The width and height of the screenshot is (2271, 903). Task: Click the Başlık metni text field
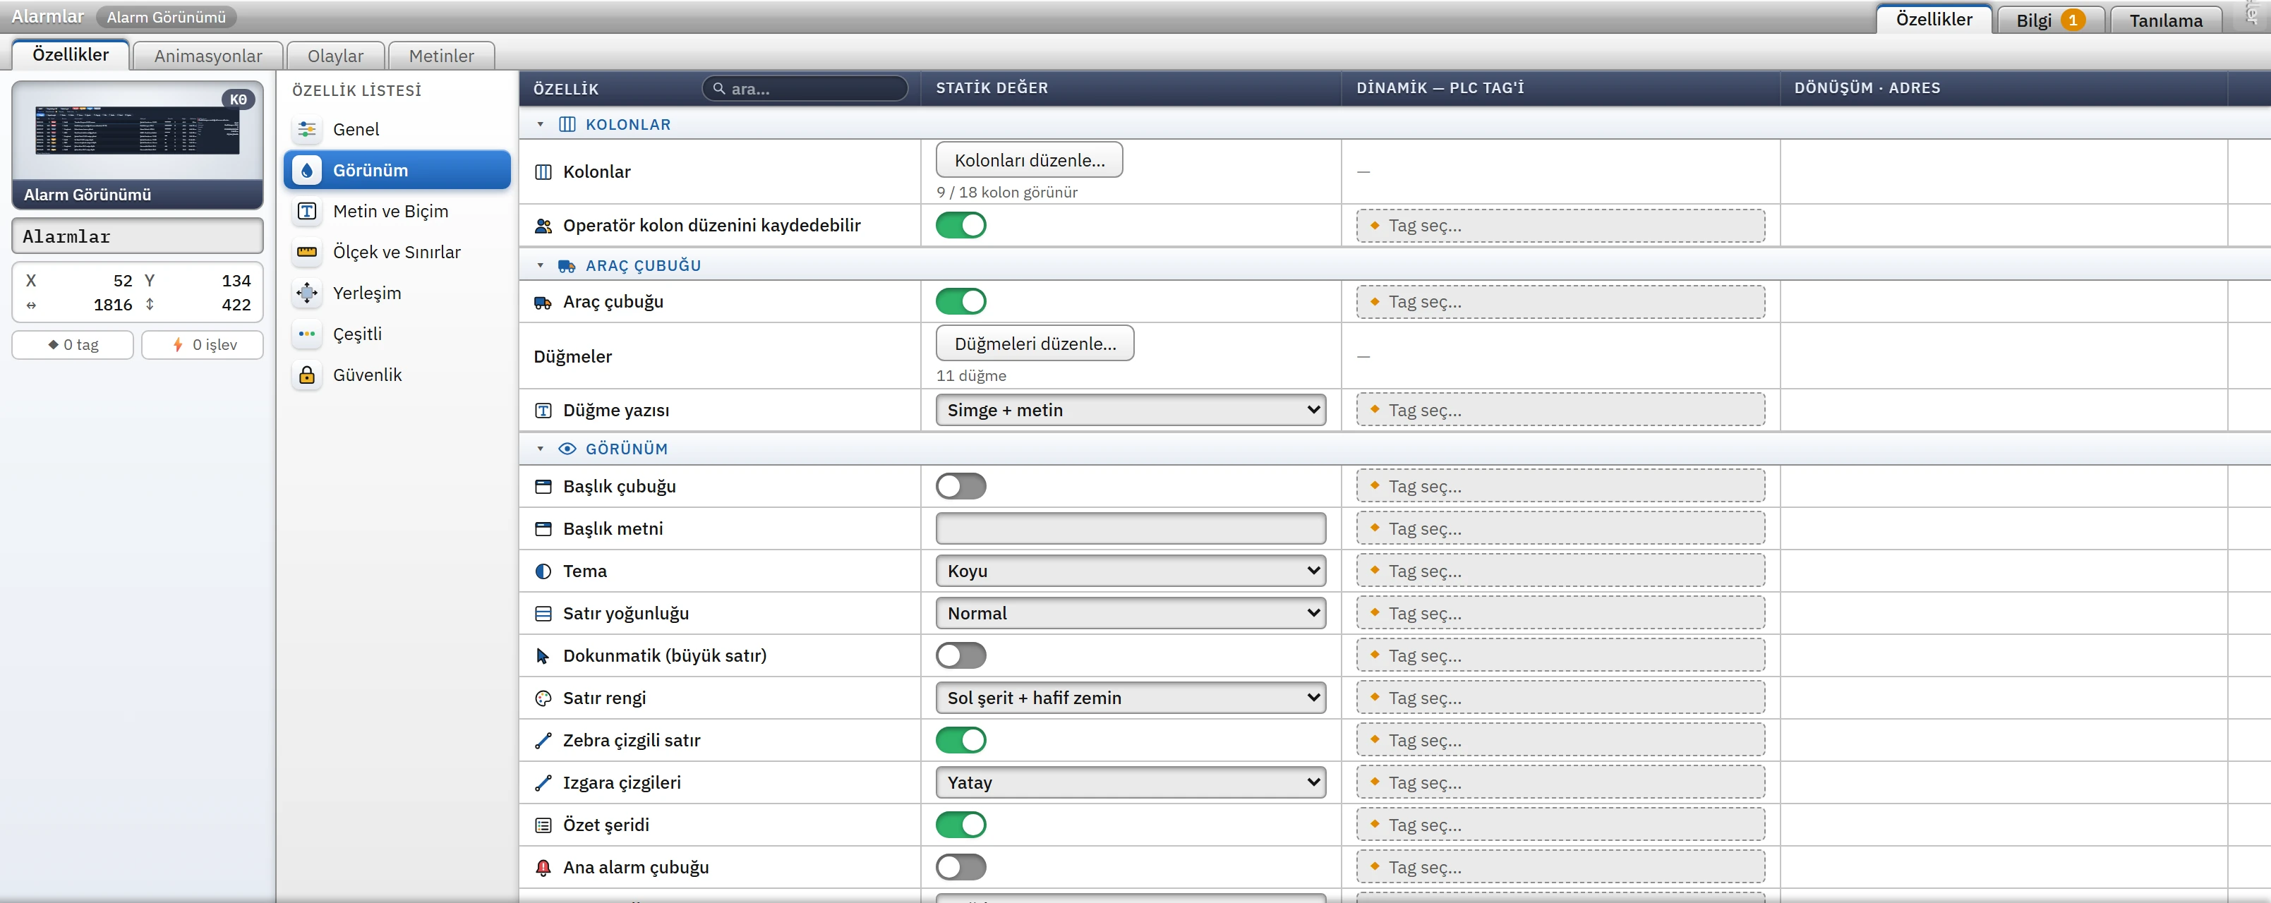click(1131, 528)
